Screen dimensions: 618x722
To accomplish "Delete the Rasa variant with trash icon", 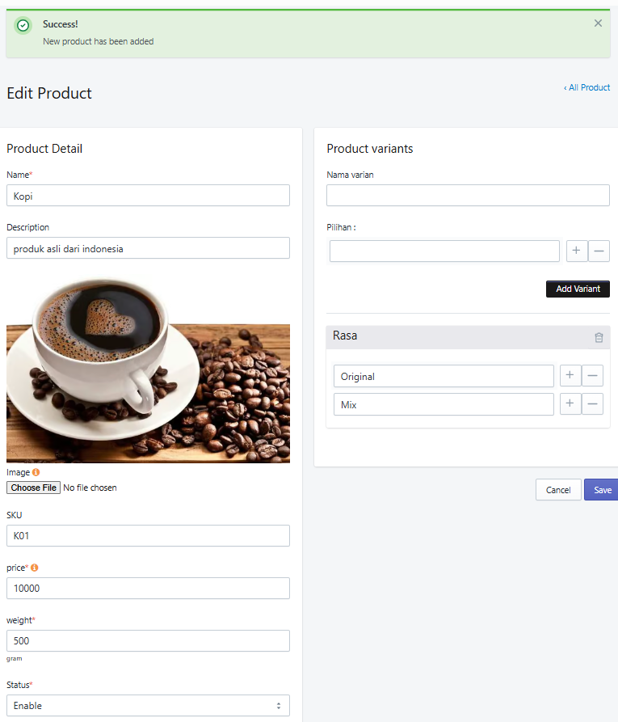I will [599, 337].
